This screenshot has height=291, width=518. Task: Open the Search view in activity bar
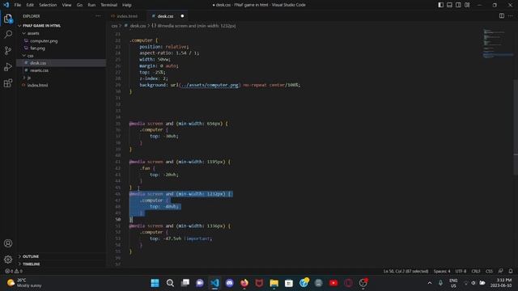[8, 34]
